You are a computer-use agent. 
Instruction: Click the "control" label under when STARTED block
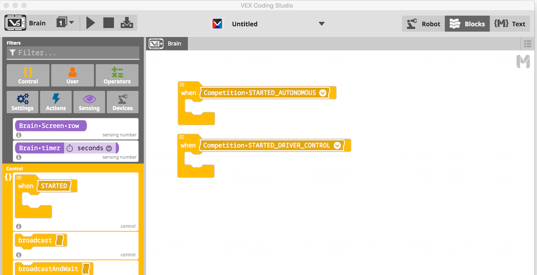[128, 226]
